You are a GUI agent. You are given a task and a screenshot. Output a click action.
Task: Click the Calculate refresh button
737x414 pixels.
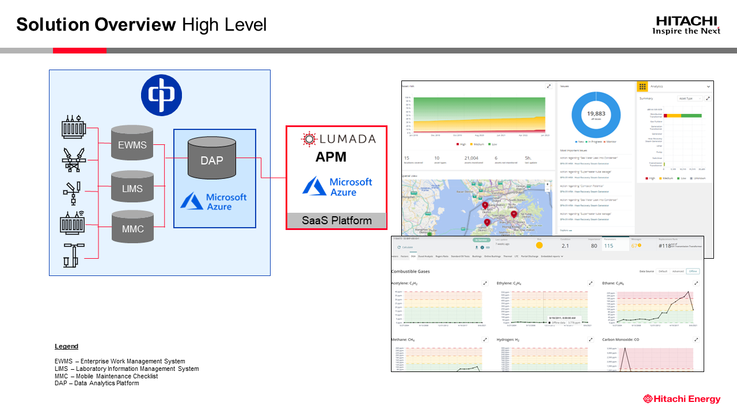(x=405, y=247)
